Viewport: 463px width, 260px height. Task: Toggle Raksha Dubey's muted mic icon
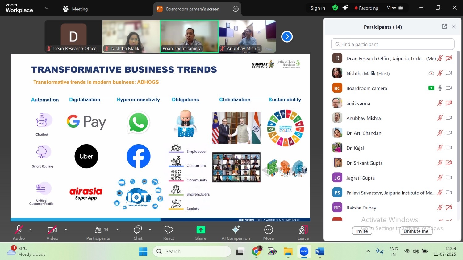click(440, 208)
